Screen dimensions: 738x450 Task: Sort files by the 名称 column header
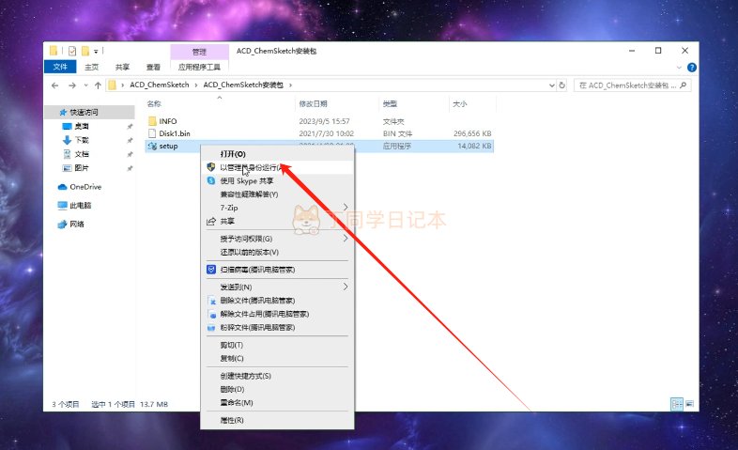[154, 103]
